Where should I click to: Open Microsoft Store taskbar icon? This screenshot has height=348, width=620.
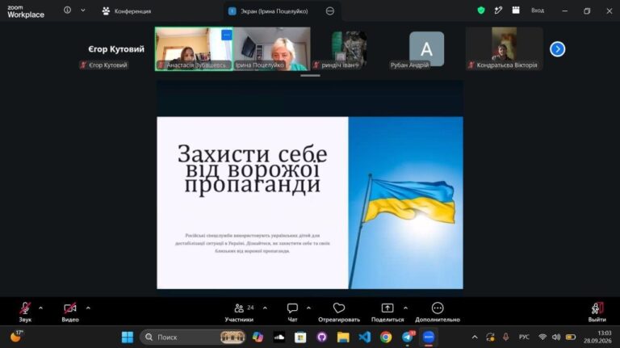coord(300,338)
